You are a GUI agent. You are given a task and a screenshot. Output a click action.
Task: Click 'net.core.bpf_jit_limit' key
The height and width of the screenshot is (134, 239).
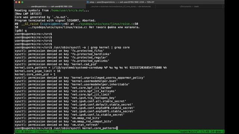tap(91, 95)
